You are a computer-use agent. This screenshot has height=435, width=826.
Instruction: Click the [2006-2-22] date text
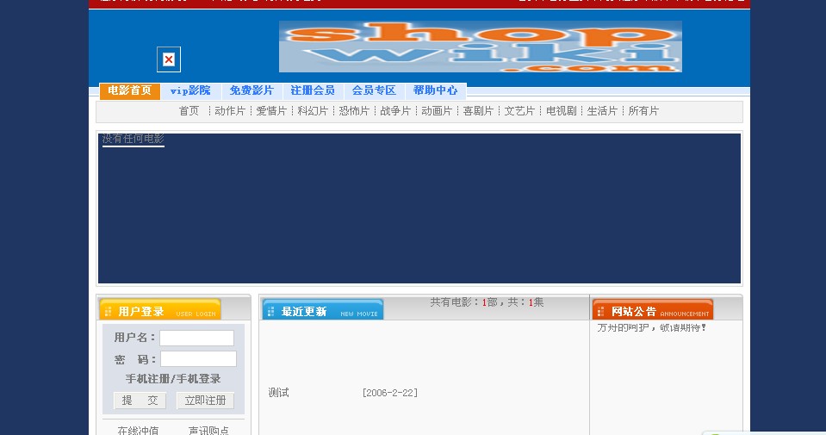pos(390,393)
